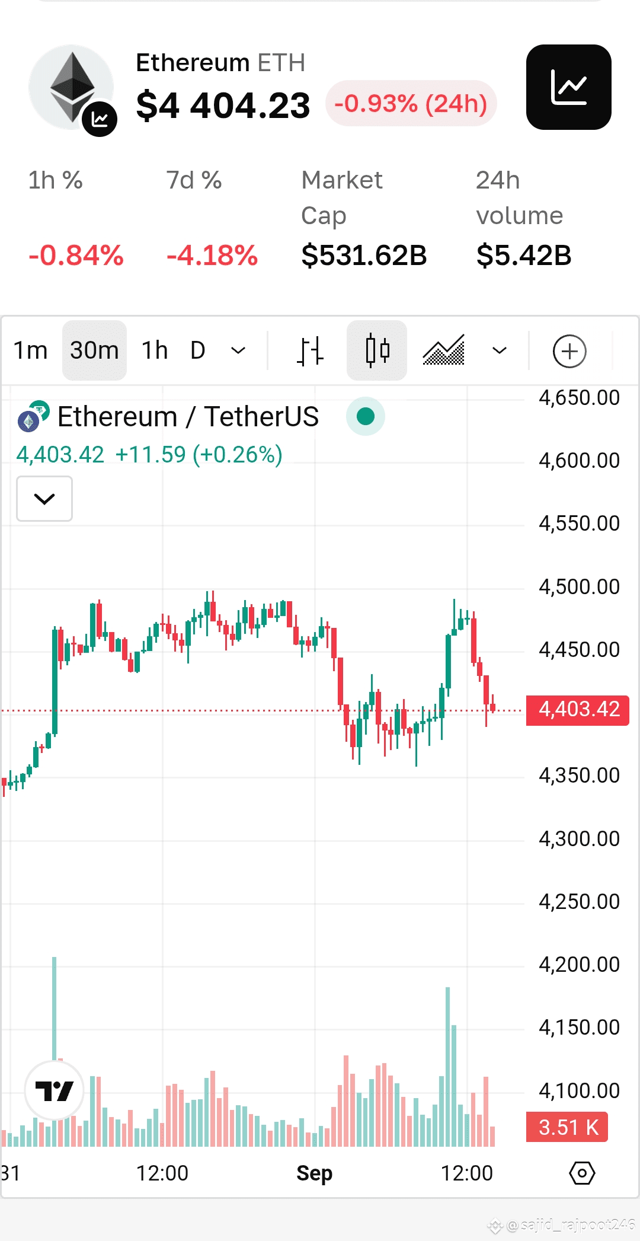
Task: Select the candlestick chart style icon
Action: [x=377, y=350]
